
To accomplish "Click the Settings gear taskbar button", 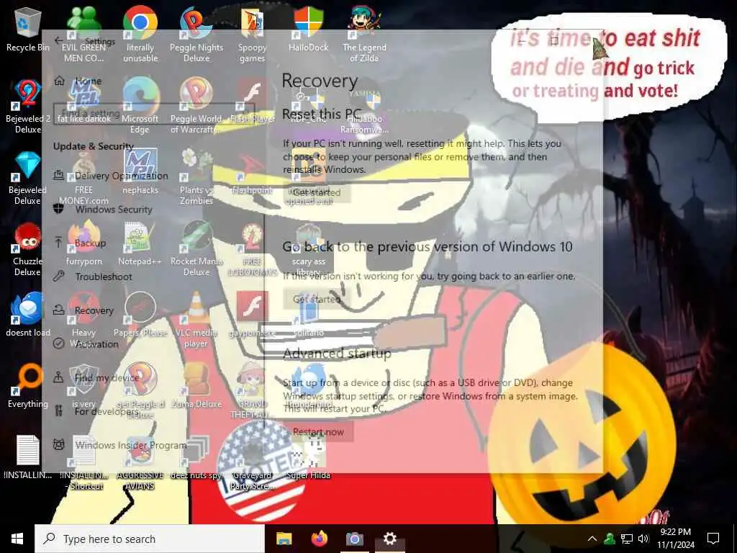I will (389, 539).
